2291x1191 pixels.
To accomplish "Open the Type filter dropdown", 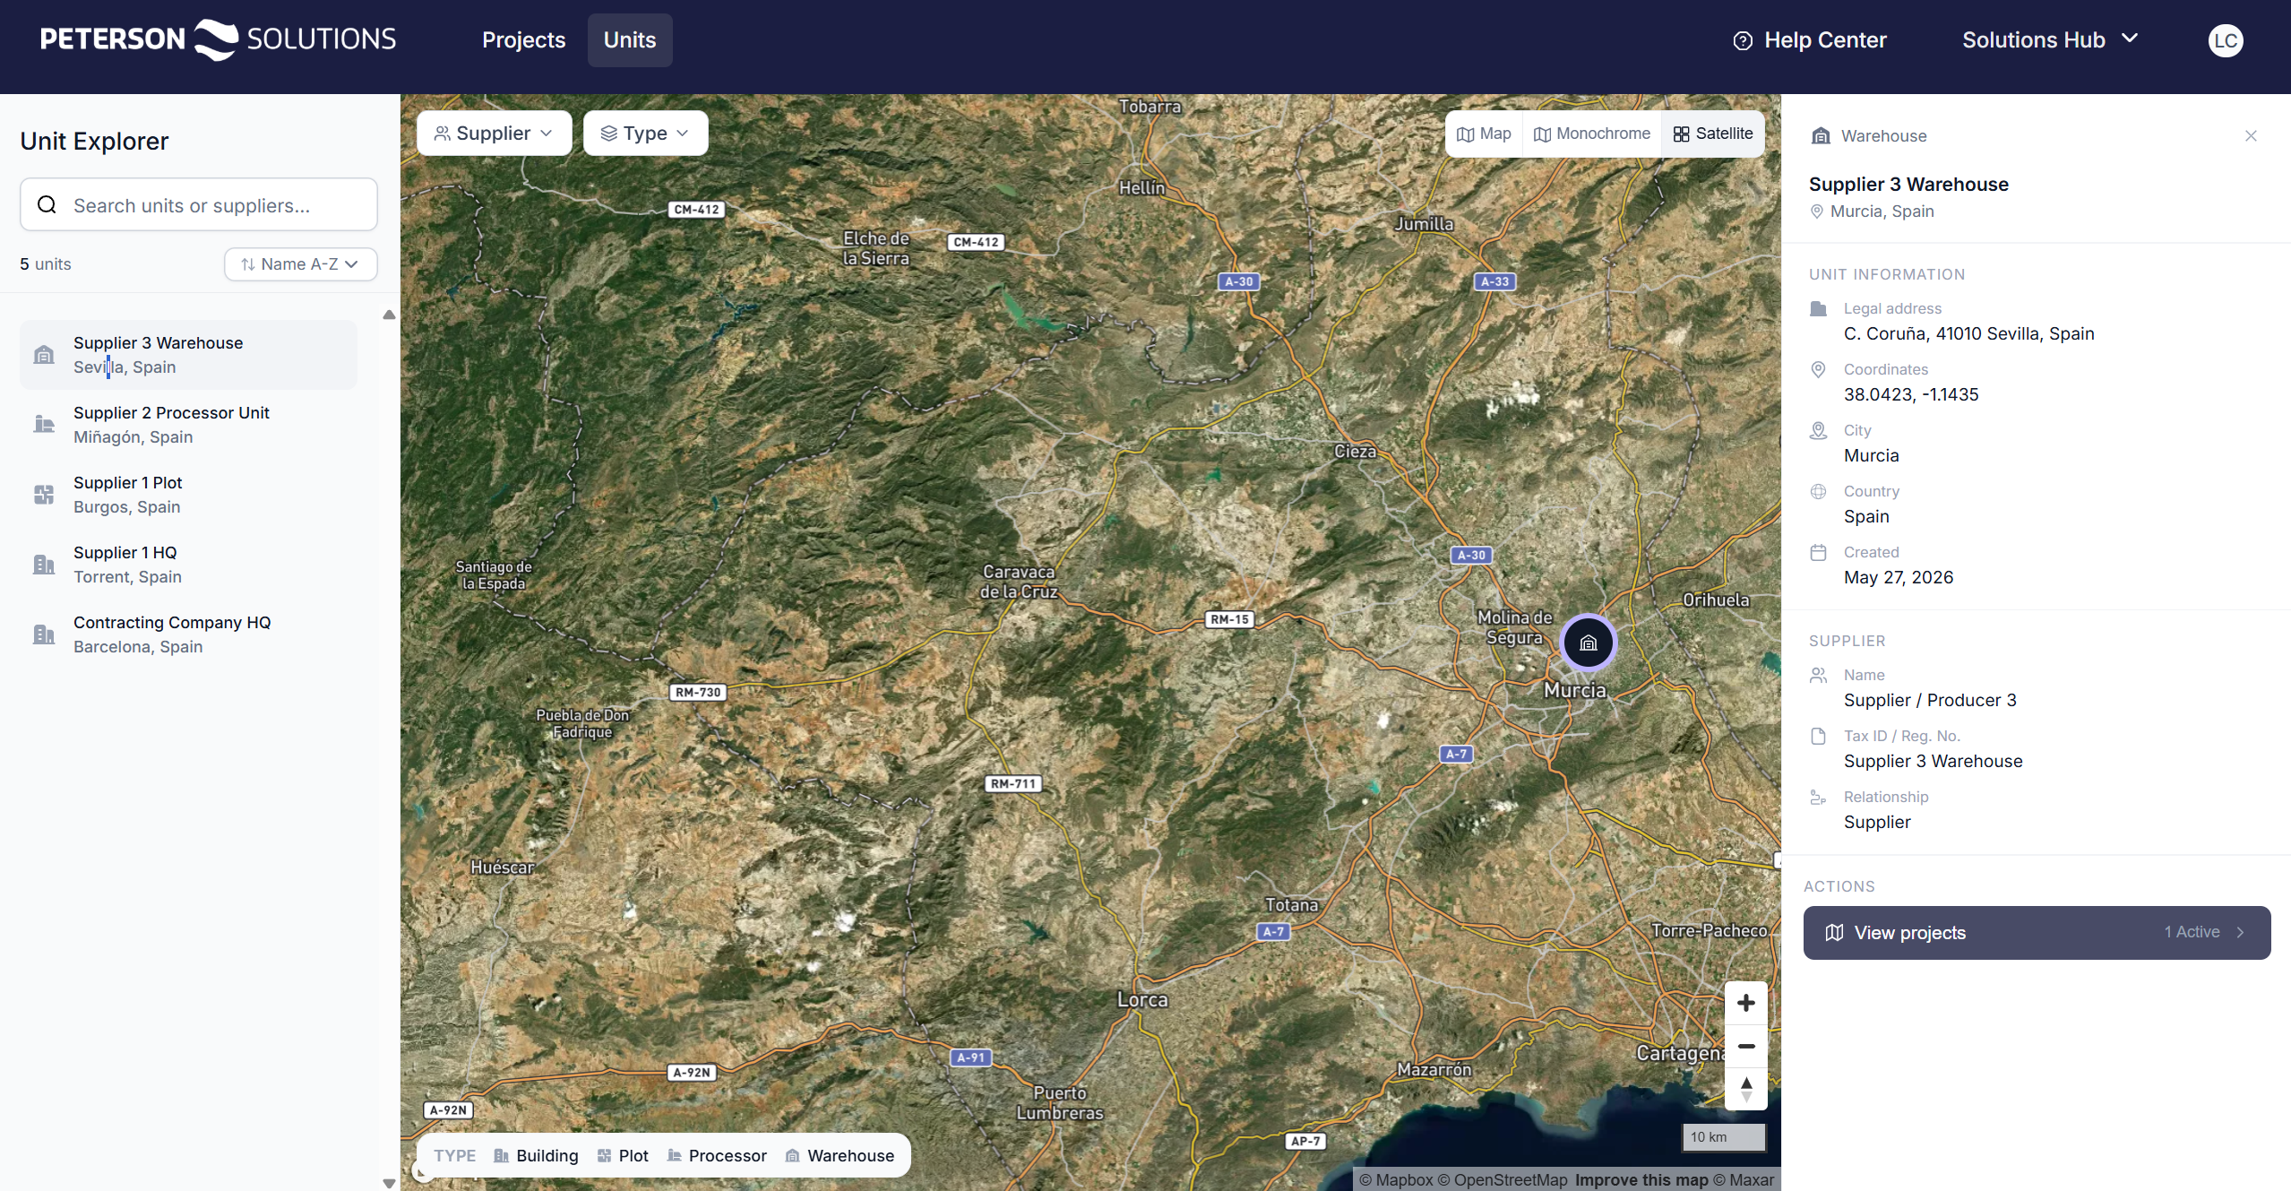I will [x=645, y=134].
